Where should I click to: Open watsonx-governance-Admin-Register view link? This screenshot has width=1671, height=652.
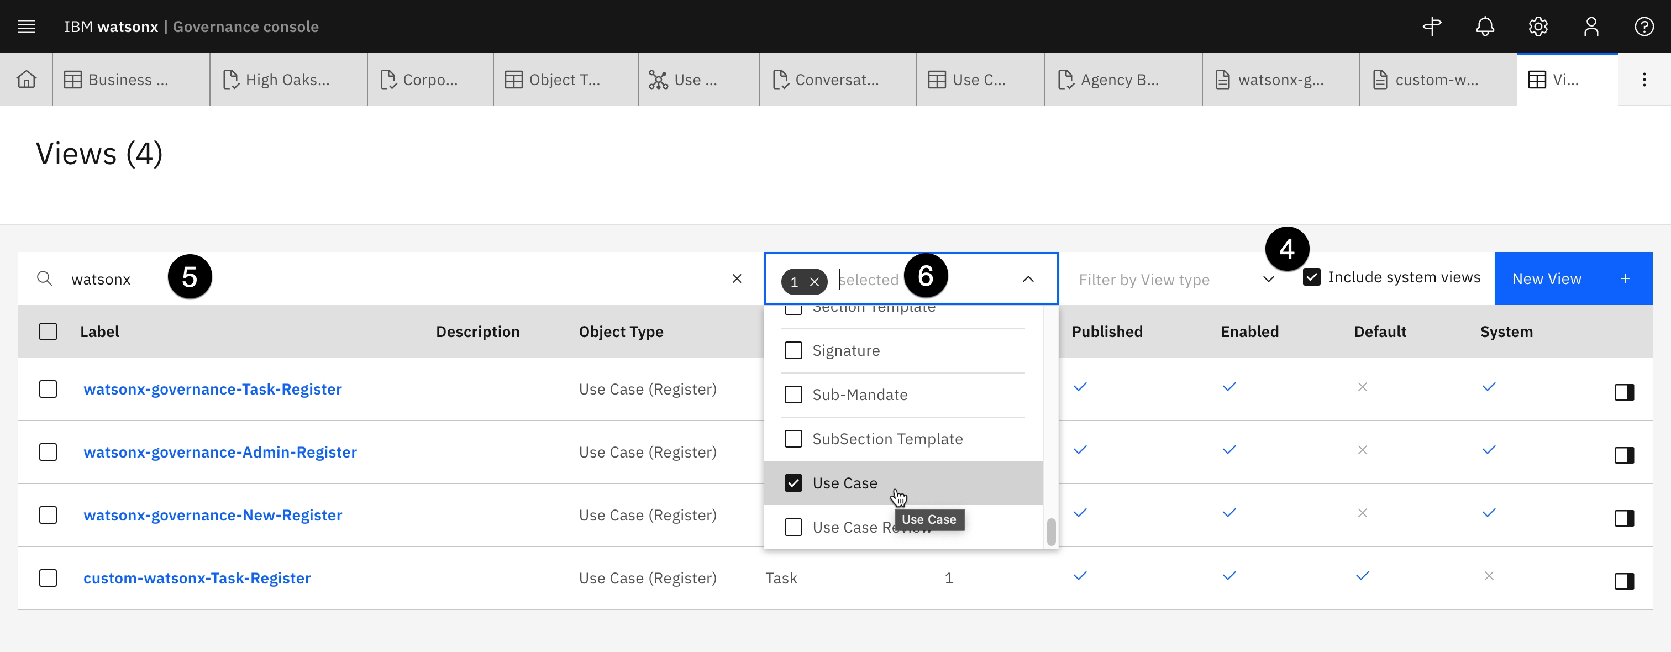pos(220,451)
